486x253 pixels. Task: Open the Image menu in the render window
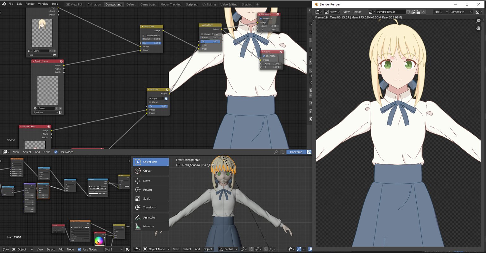click(357, 12)
